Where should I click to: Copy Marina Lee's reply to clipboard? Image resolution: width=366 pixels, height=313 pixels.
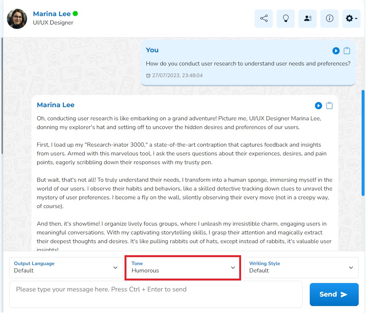[329, 106]
